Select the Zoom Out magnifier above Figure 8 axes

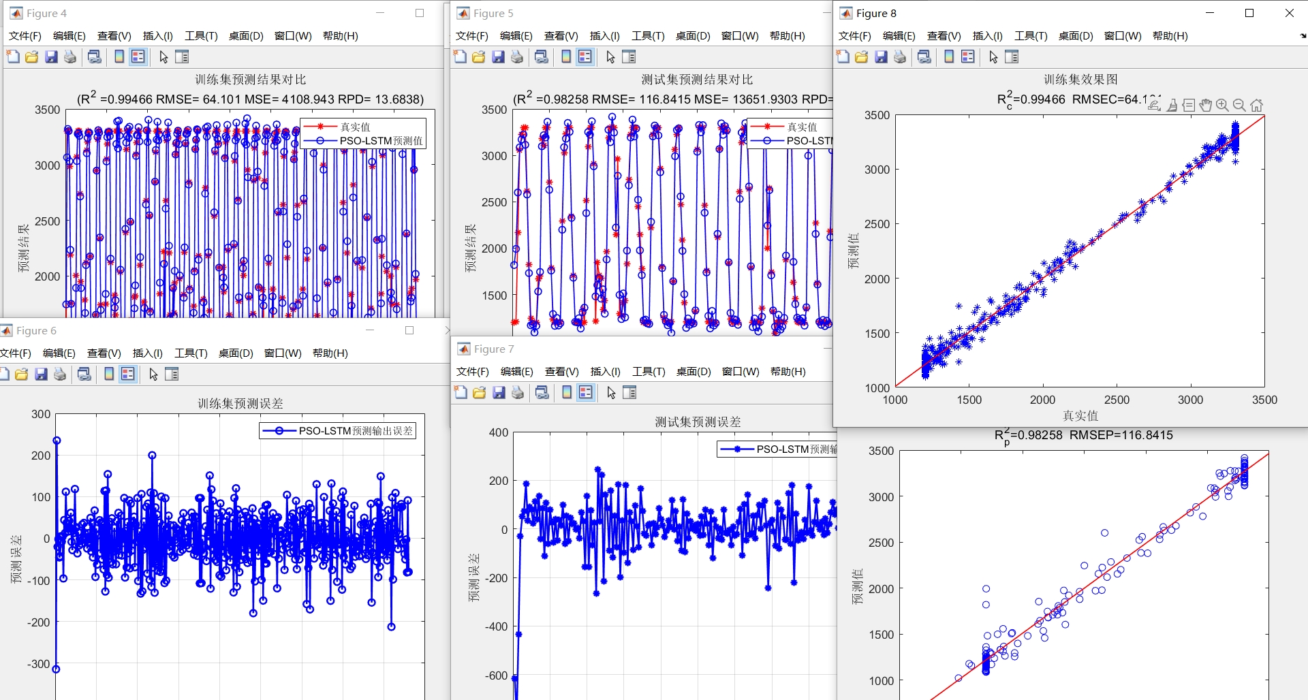[1239, 106]
